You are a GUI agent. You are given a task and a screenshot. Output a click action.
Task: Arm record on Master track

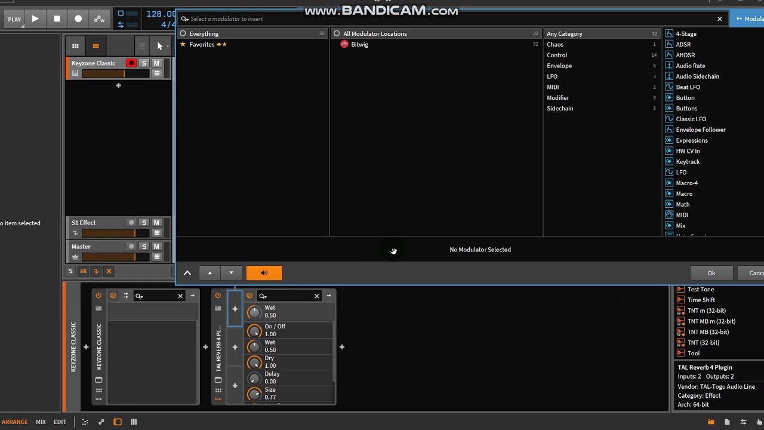click(131, 247)
